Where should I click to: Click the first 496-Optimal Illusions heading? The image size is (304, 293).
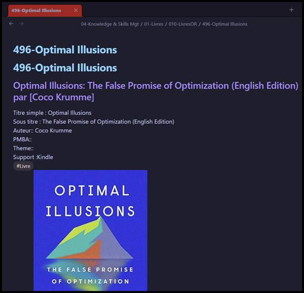65,50
